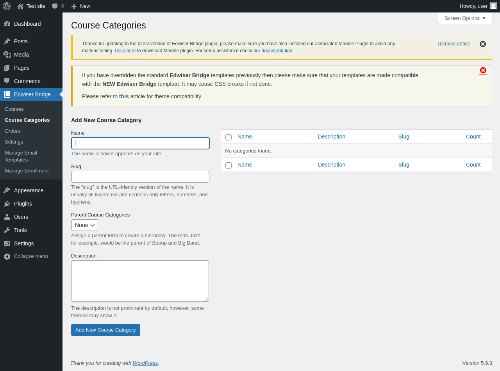This screenshot has height=371, width=500.
Task: Open the Parent Course Categories dropdown
Action: coord(85,225)
